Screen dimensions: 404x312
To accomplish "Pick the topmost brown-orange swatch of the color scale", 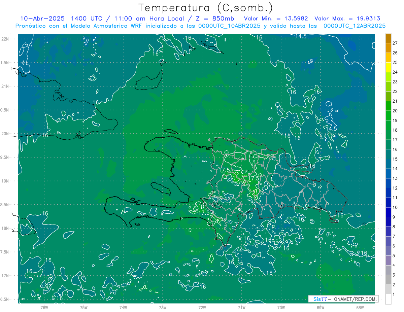I will click(x=388, y=38).
